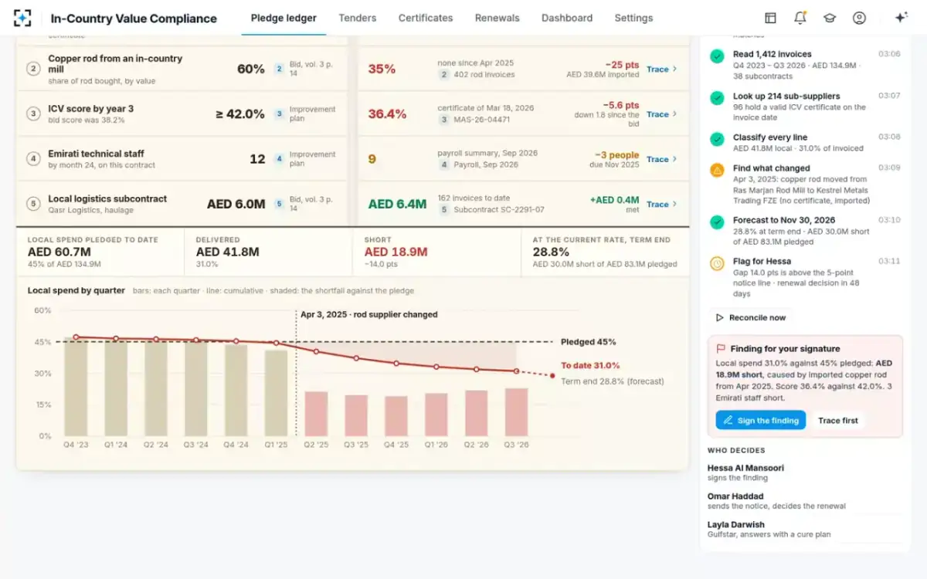This screenshot has height=579, width=927.
Task: Open the layout panel icon in header
Action: [770, 18]
